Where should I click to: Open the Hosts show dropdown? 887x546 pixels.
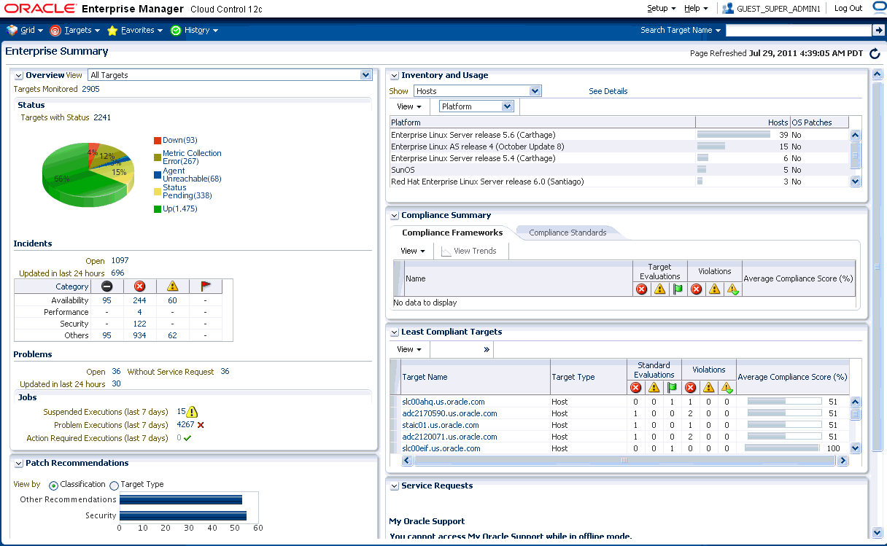(535, 90)
